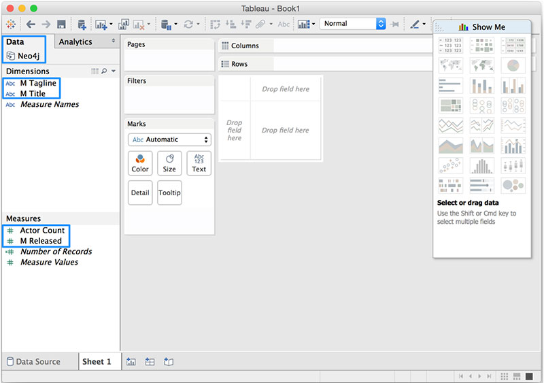
Task: Click the Rows shelf
Action: (x=325, y=64)
